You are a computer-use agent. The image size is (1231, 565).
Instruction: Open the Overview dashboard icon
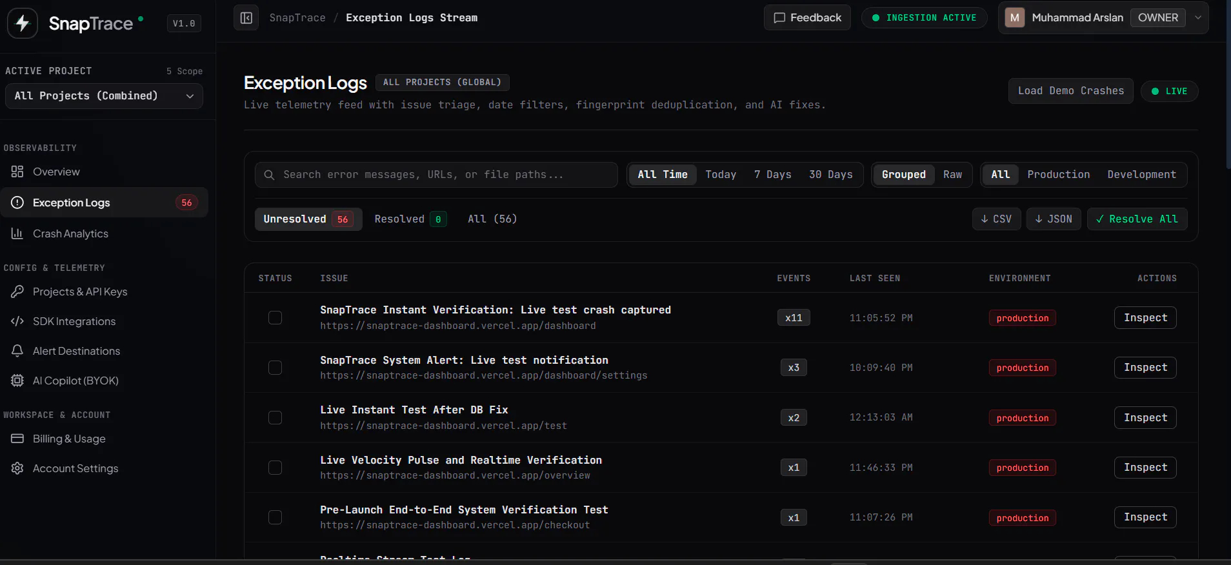pyautogui.click(x=17, y=172)
